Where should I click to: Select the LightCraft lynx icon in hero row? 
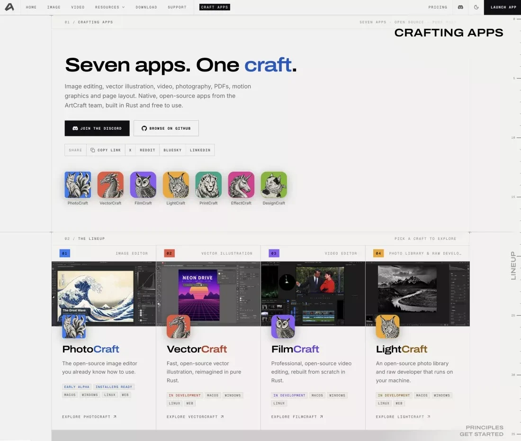point(176,185)
